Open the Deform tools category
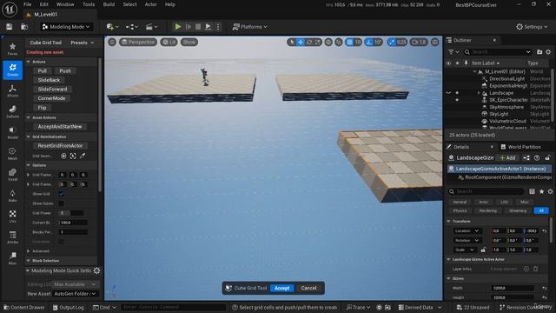Screen dimensions: 556x313 click(12, 112)
